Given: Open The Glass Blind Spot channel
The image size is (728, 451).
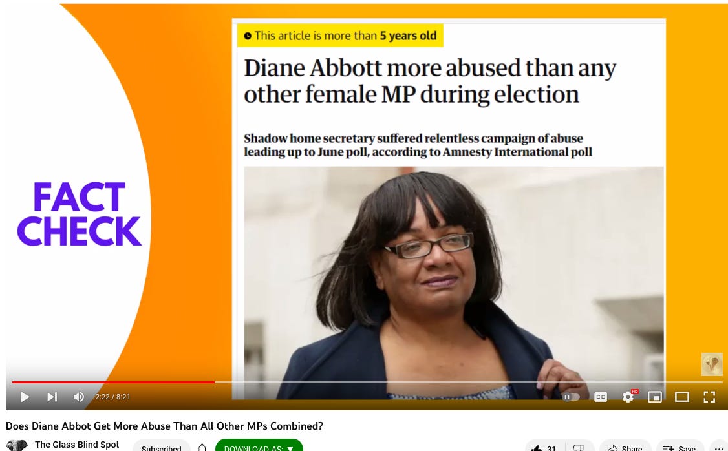Looking at the screenshot, I should (x=77, y=445).
